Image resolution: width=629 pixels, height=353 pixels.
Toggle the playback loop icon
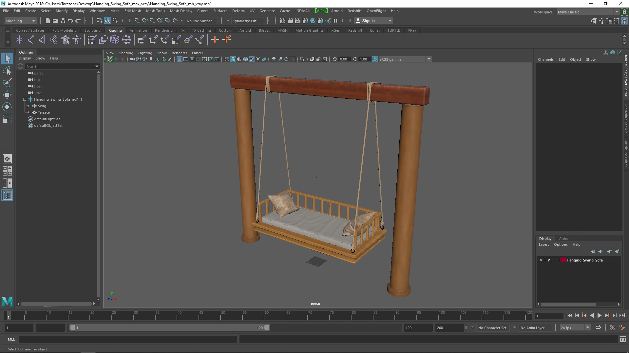(598, 328)
